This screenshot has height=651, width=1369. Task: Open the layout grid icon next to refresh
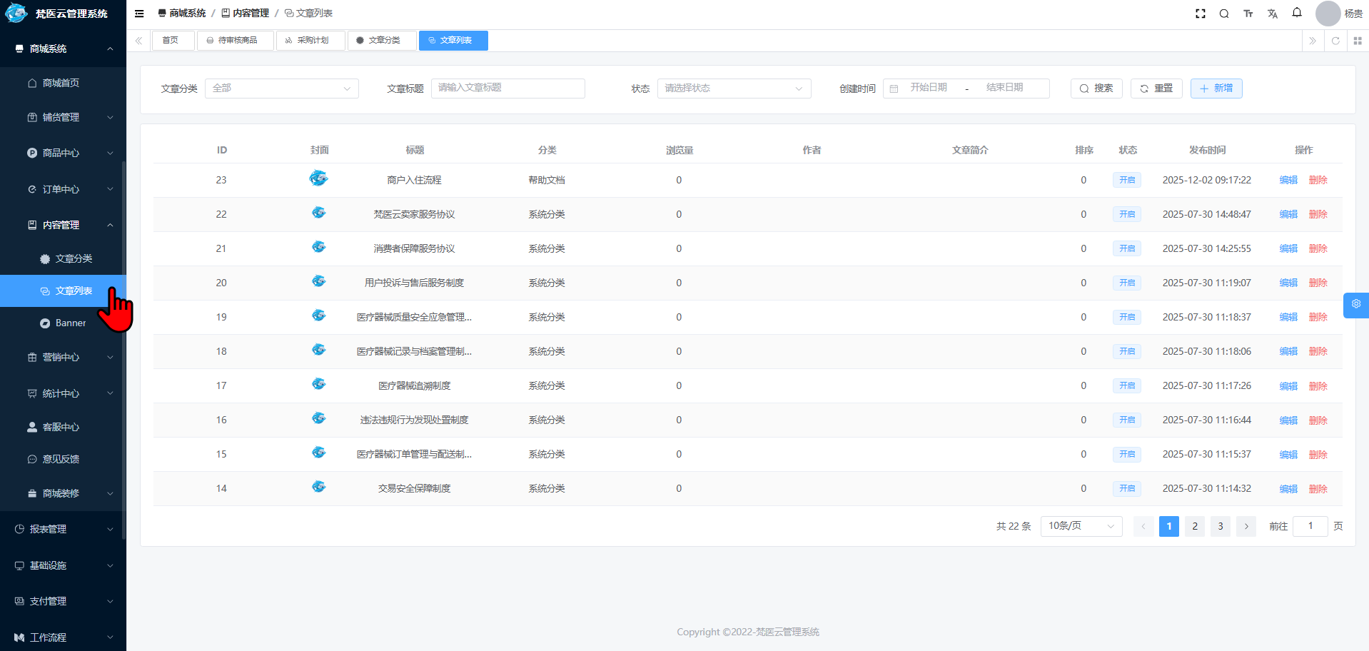(1358, 41)
